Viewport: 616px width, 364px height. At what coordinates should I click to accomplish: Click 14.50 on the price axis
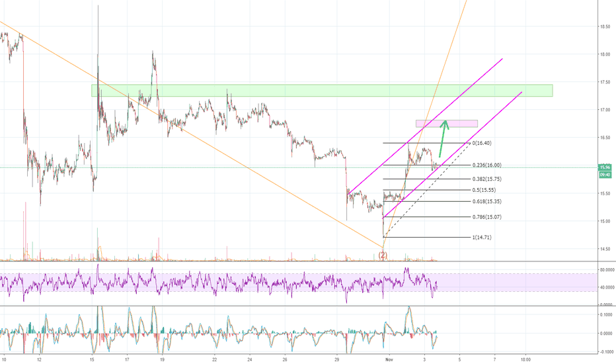point(605,249)
